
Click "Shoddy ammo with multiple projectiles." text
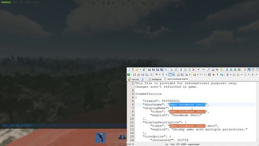[x=209, y=129]
